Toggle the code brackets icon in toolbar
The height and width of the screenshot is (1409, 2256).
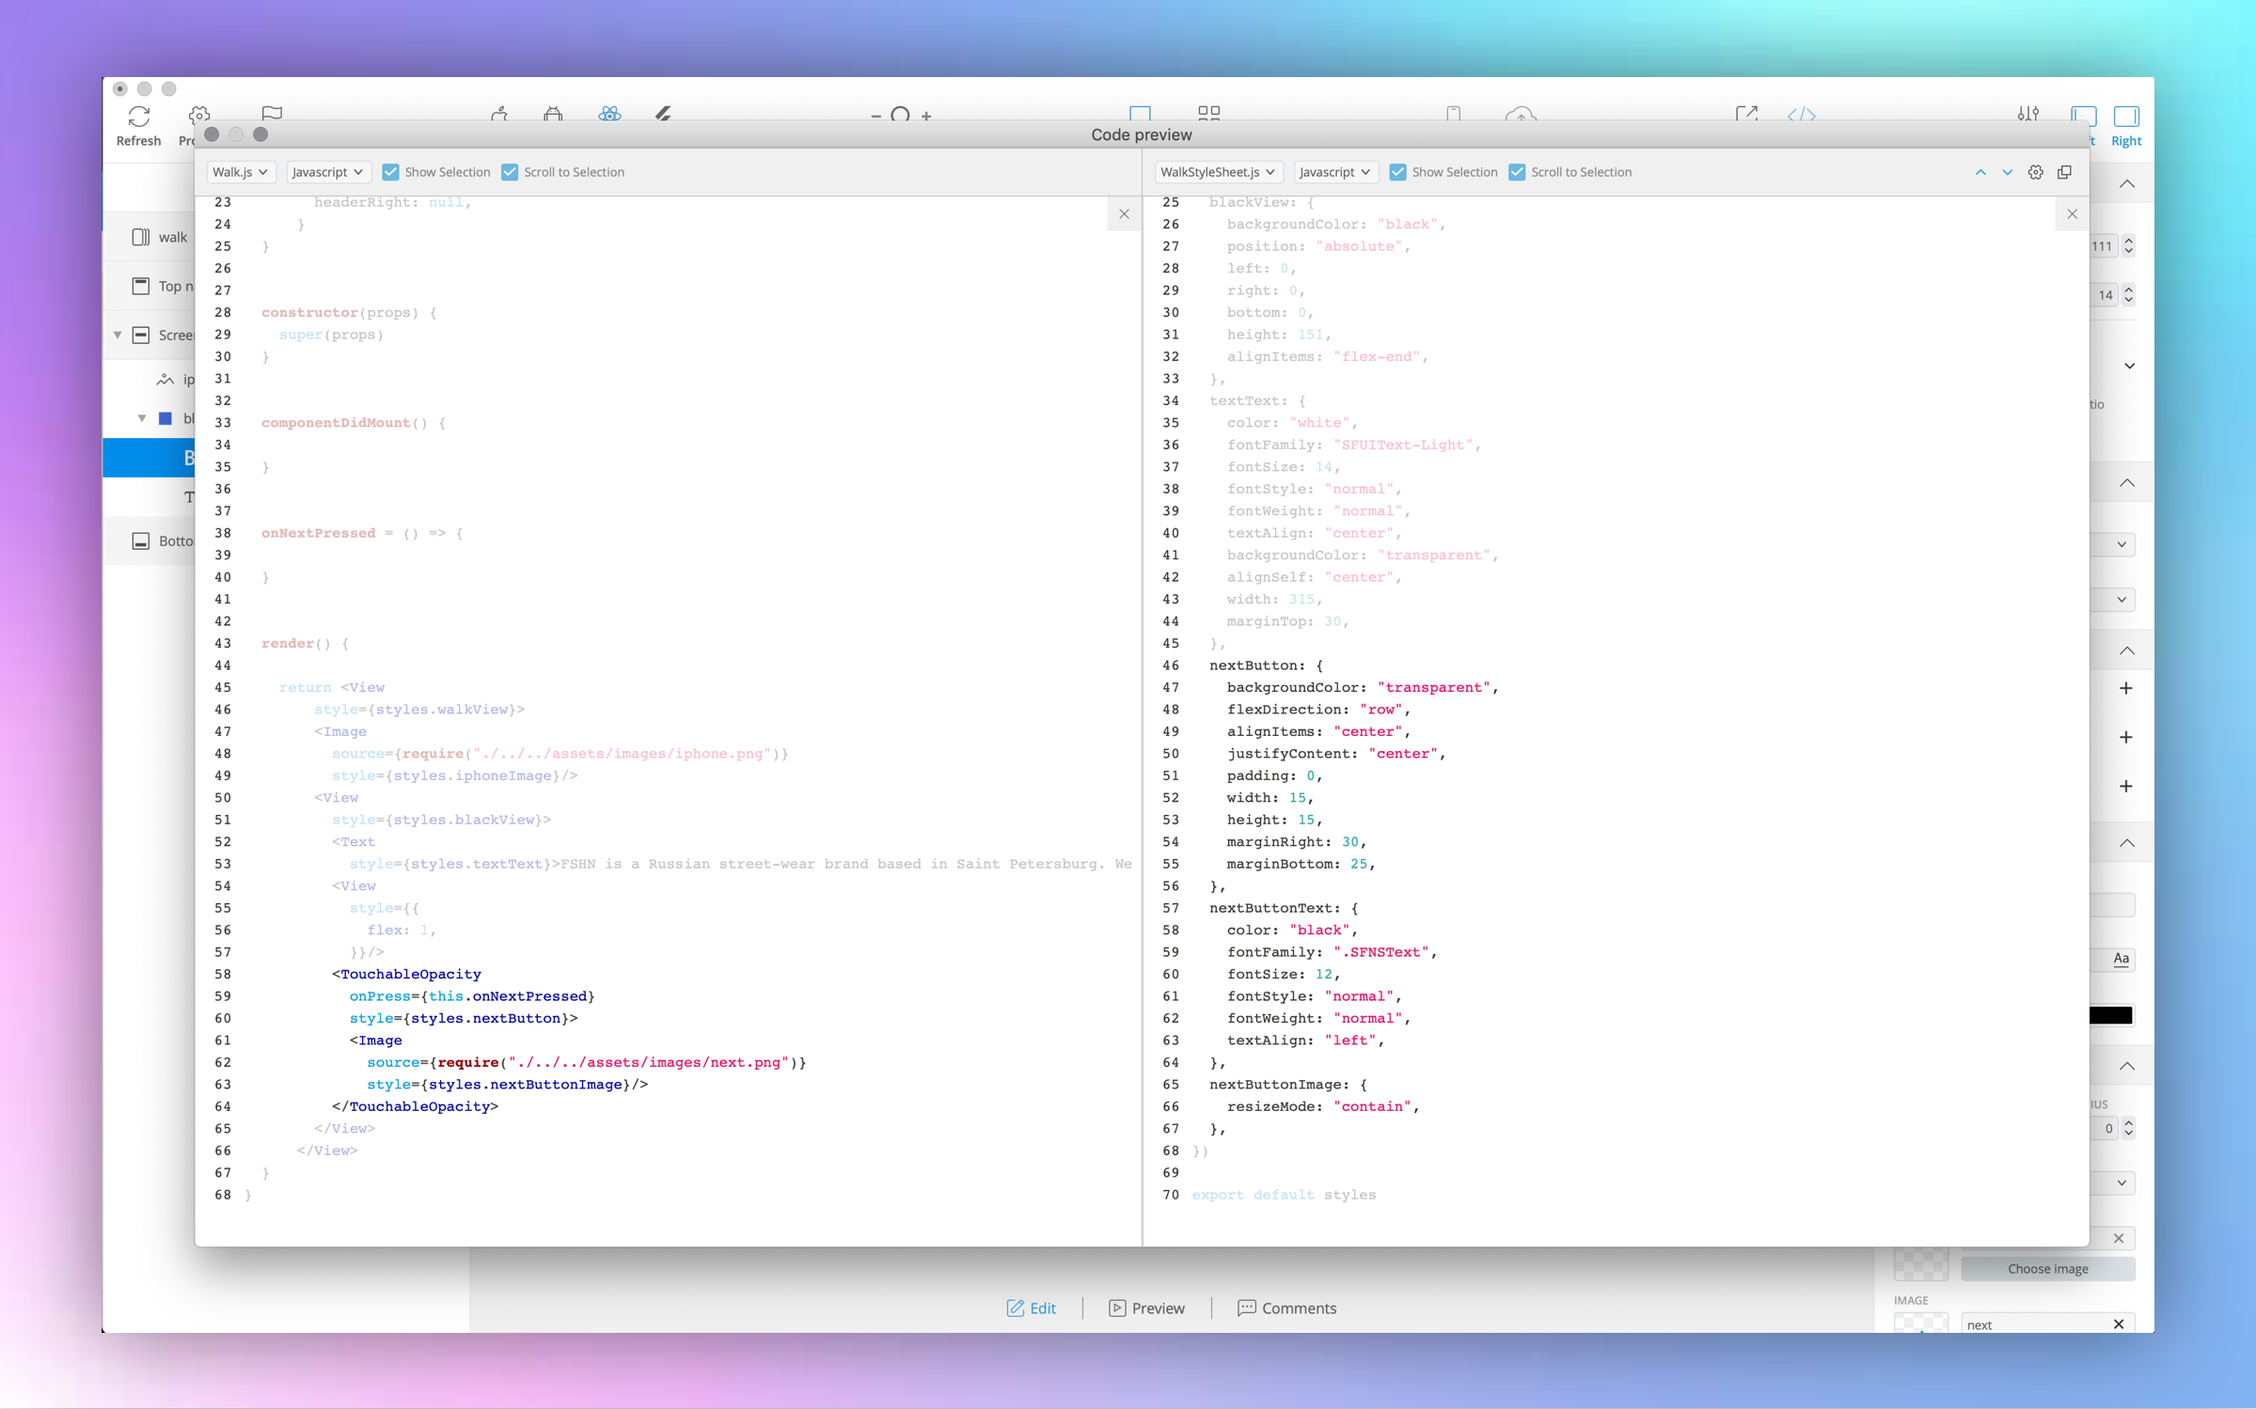tap(1801, 115)
